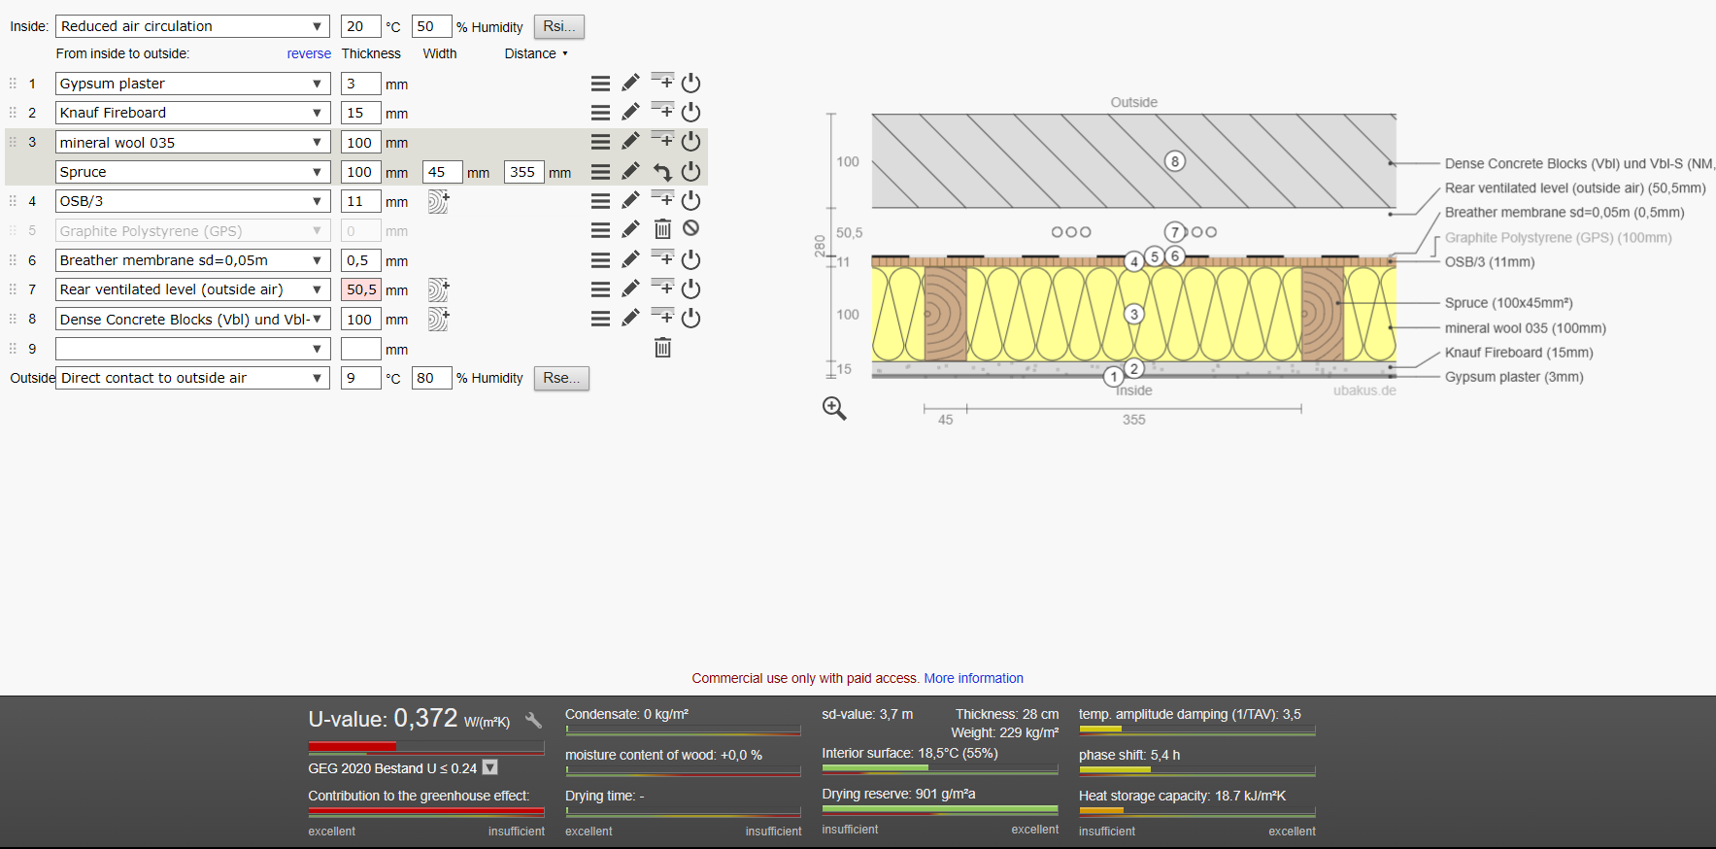This screenshot has height=849, width=1716.
Task: Open the Distance column menu
Action: [x=536, y=53]
